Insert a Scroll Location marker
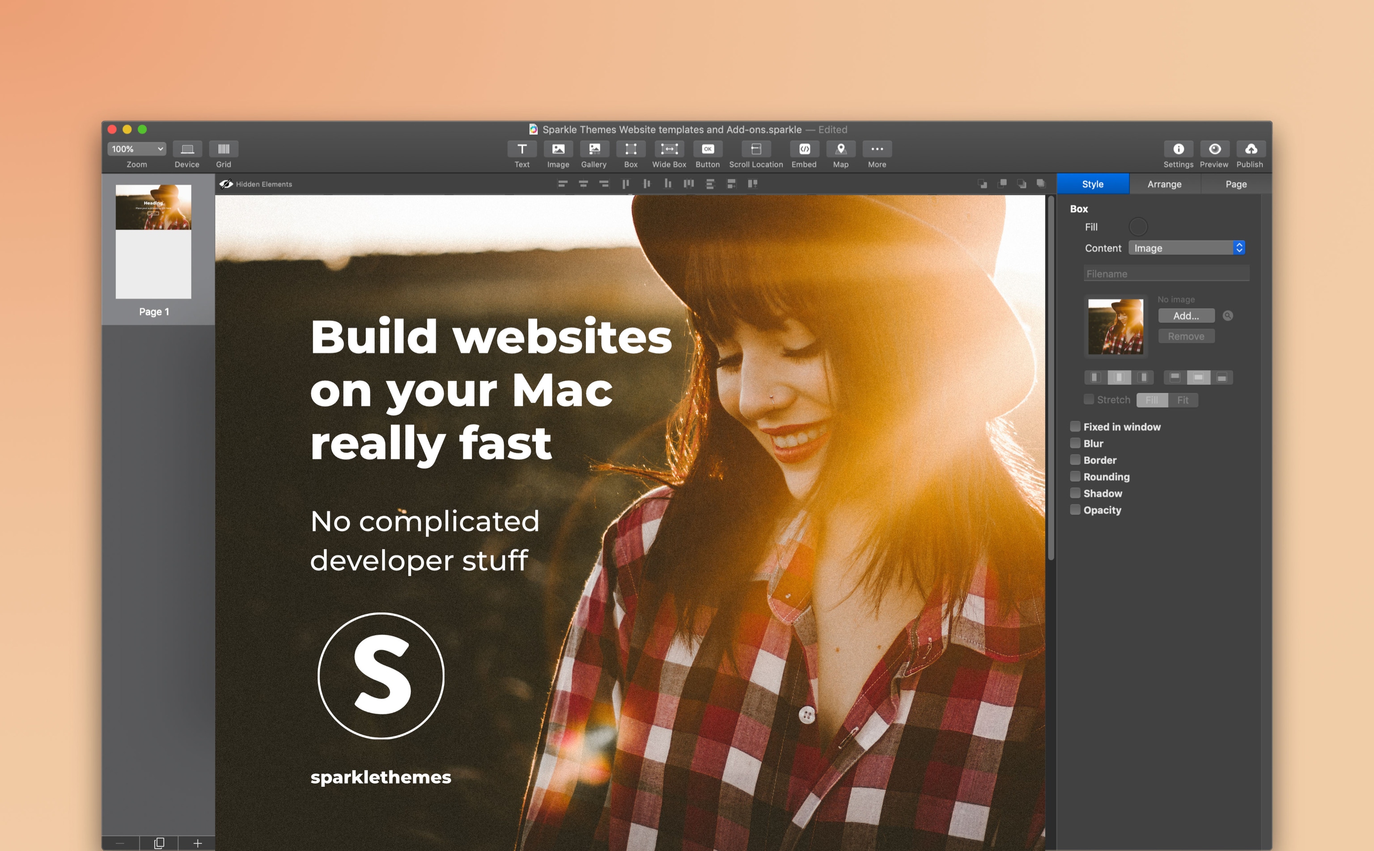1374x851 pixels. pos(755,149)
